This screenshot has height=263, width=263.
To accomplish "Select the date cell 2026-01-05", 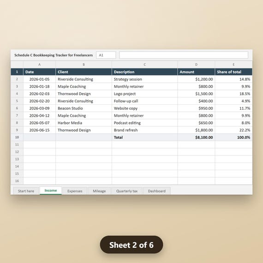I will [39, 79].
